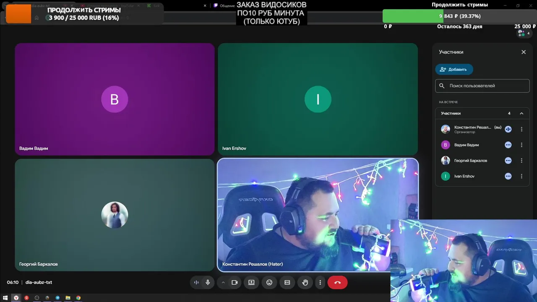Expand video options with the up-chevron
Viewport: 537px width, 302px height.
coord(223,282)
